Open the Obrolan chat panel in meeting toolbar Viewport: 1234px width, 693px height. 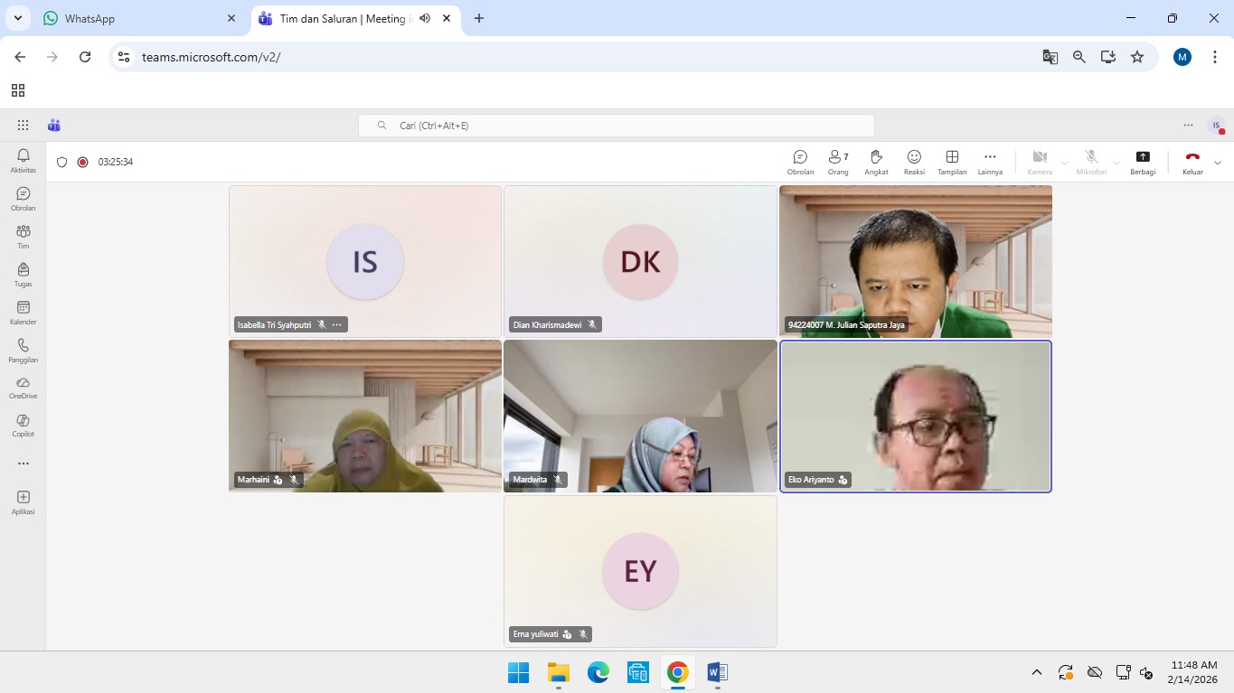pos(800,162)
